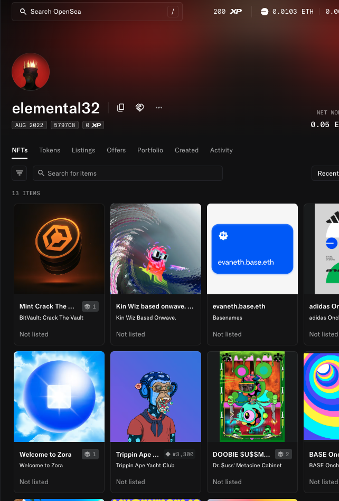Screen dimensions: 339x501
Task: Click the ETH balance icon in header
Action: tap(265, 12)
